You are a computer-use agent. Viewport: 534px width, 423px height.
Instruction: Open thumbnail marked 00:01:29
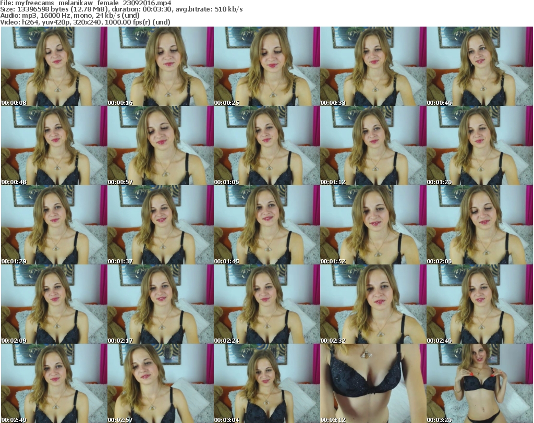(x=54, y=225)
